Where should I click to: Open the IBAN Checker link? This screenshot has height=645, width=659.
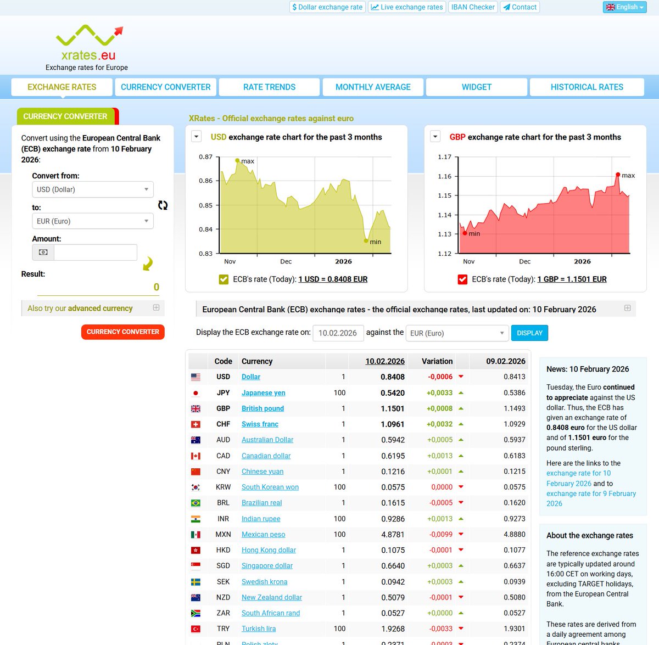point(473,7)
